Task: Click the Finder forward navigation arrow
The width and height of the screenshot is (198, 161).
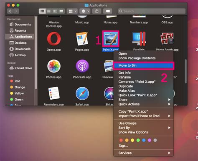Action: pyautogui.click(x=16, y=11)
